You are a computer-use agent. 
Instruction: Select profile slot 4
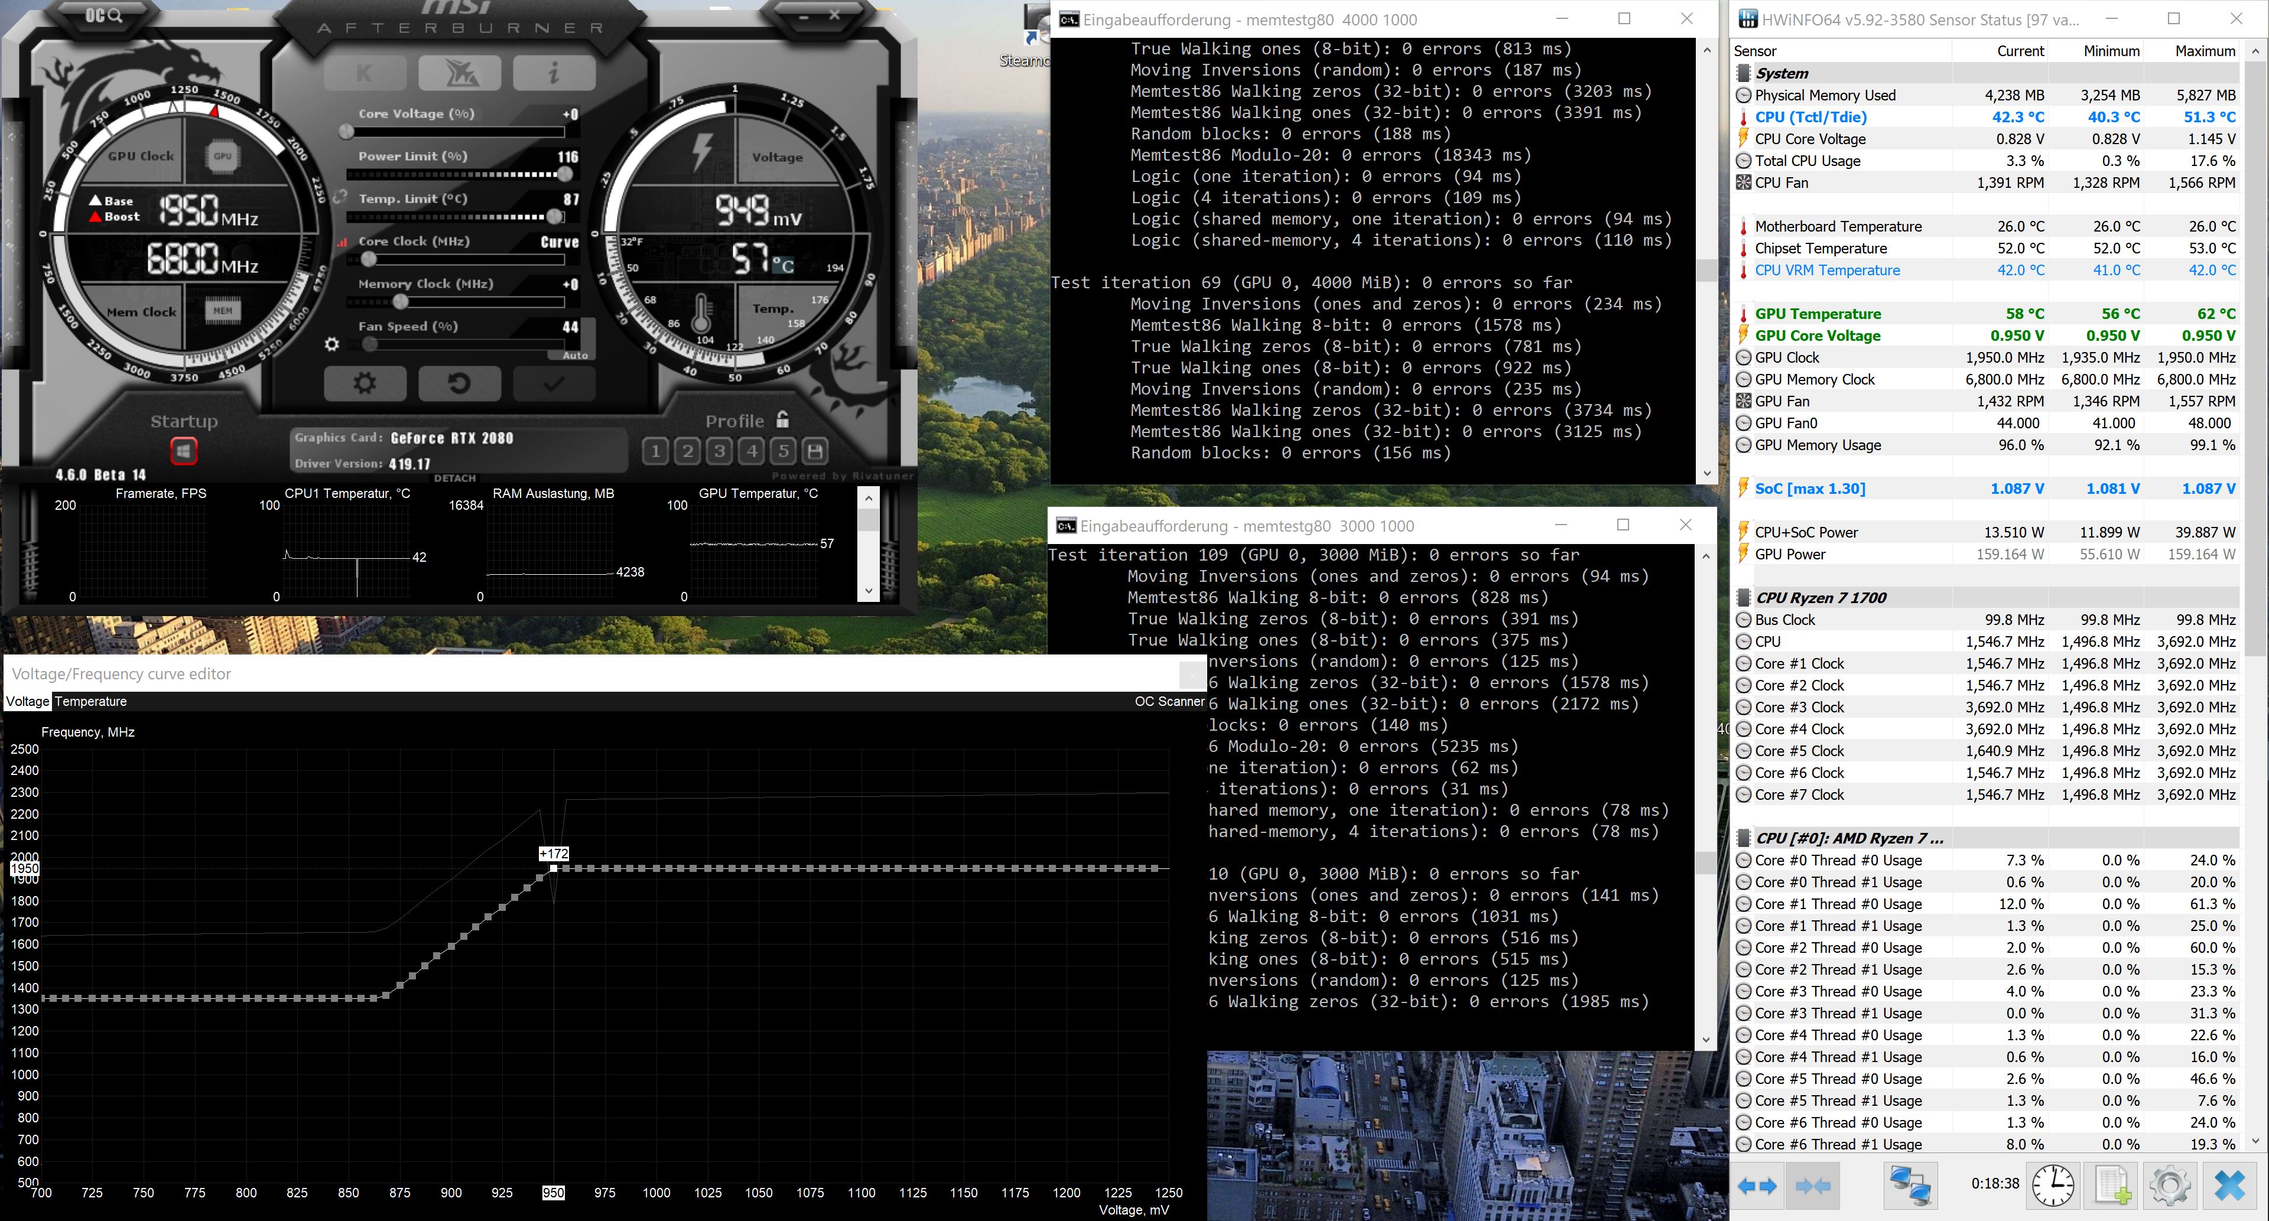[752, 452]
